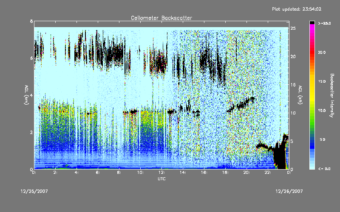This screenshot has width=340, height=212.
Task: Click the '6' tick on km axis
Action: pyautogui.click(x=31, y=59)
